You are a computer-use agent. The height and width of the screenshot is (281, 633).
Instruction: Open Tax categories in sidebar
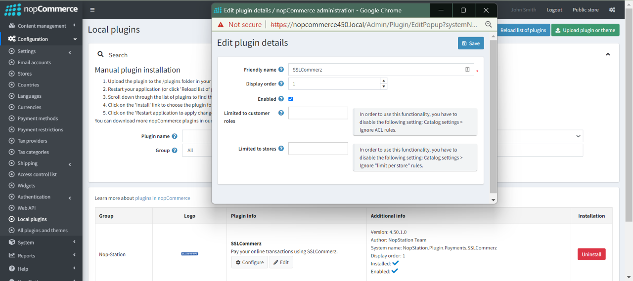coord(33,152)
